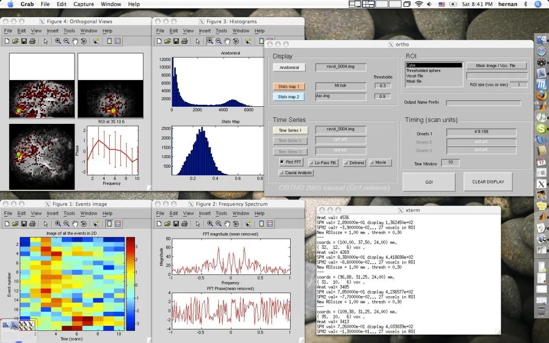Click the Stats map 2 button
Screen dimensions: 549x343
tap(289, 97)
